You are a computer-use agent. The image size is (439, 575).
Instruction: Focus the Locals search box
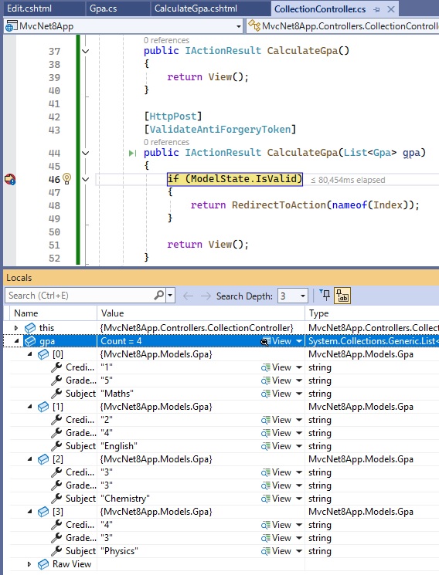pos(80,296)
